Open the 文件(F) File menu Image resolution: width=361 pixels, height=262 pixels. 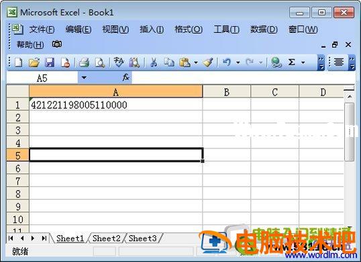pos(42,30)
